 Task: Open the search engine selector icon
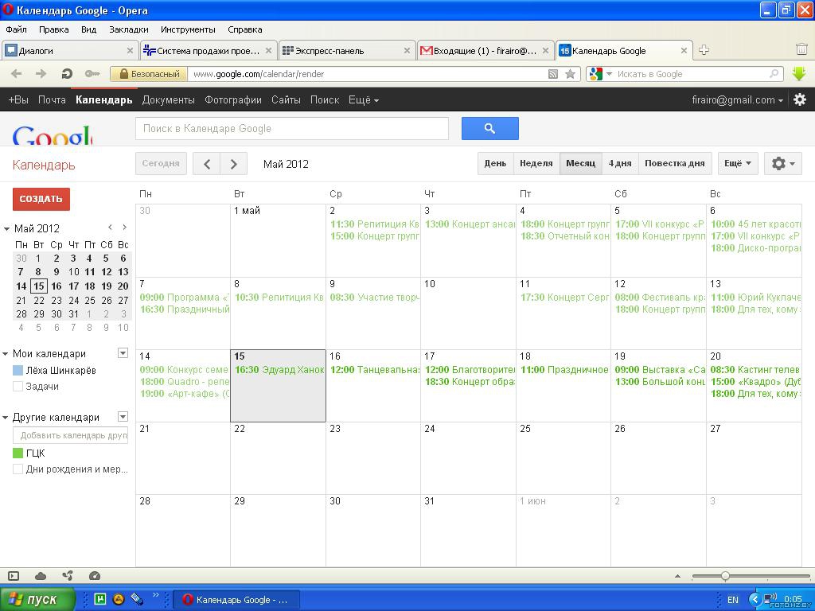599,74
